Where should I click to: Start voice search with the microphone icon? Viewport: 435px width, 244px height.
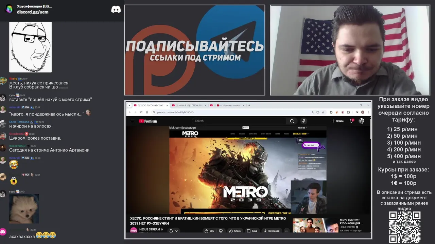click(304, 121)
